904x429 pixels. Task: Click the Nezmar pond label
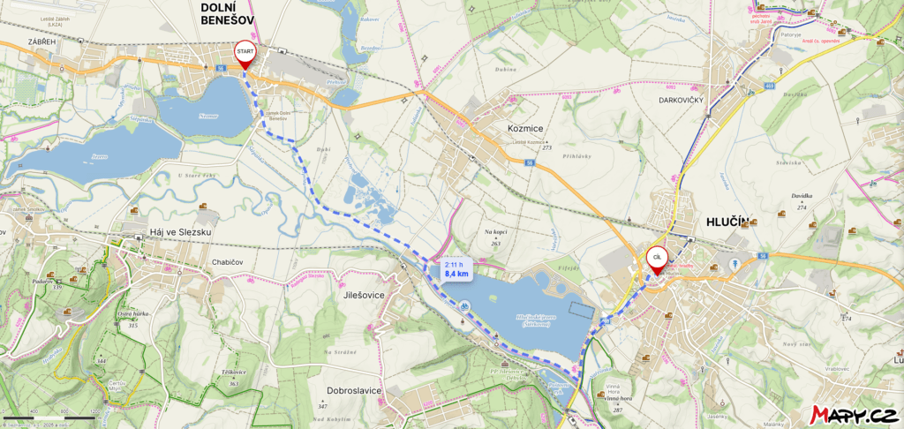[x=209, y=116]
